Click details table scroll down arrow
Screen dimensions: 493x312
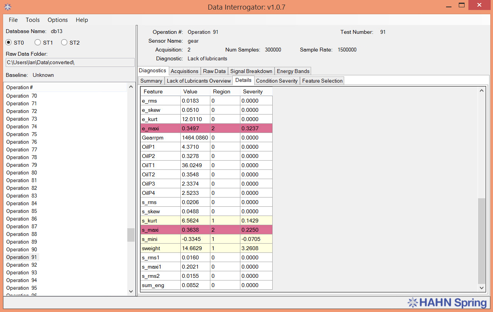click(481, 287)
